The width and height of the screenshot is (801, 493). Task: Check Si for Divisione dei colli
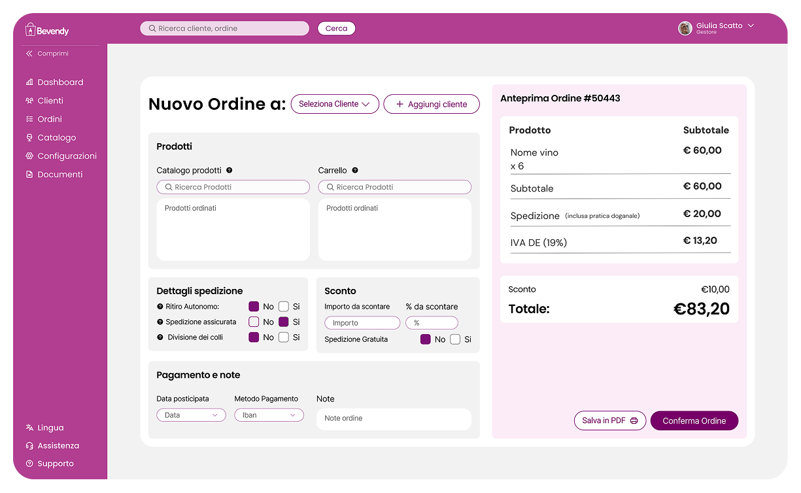[284, 337]
